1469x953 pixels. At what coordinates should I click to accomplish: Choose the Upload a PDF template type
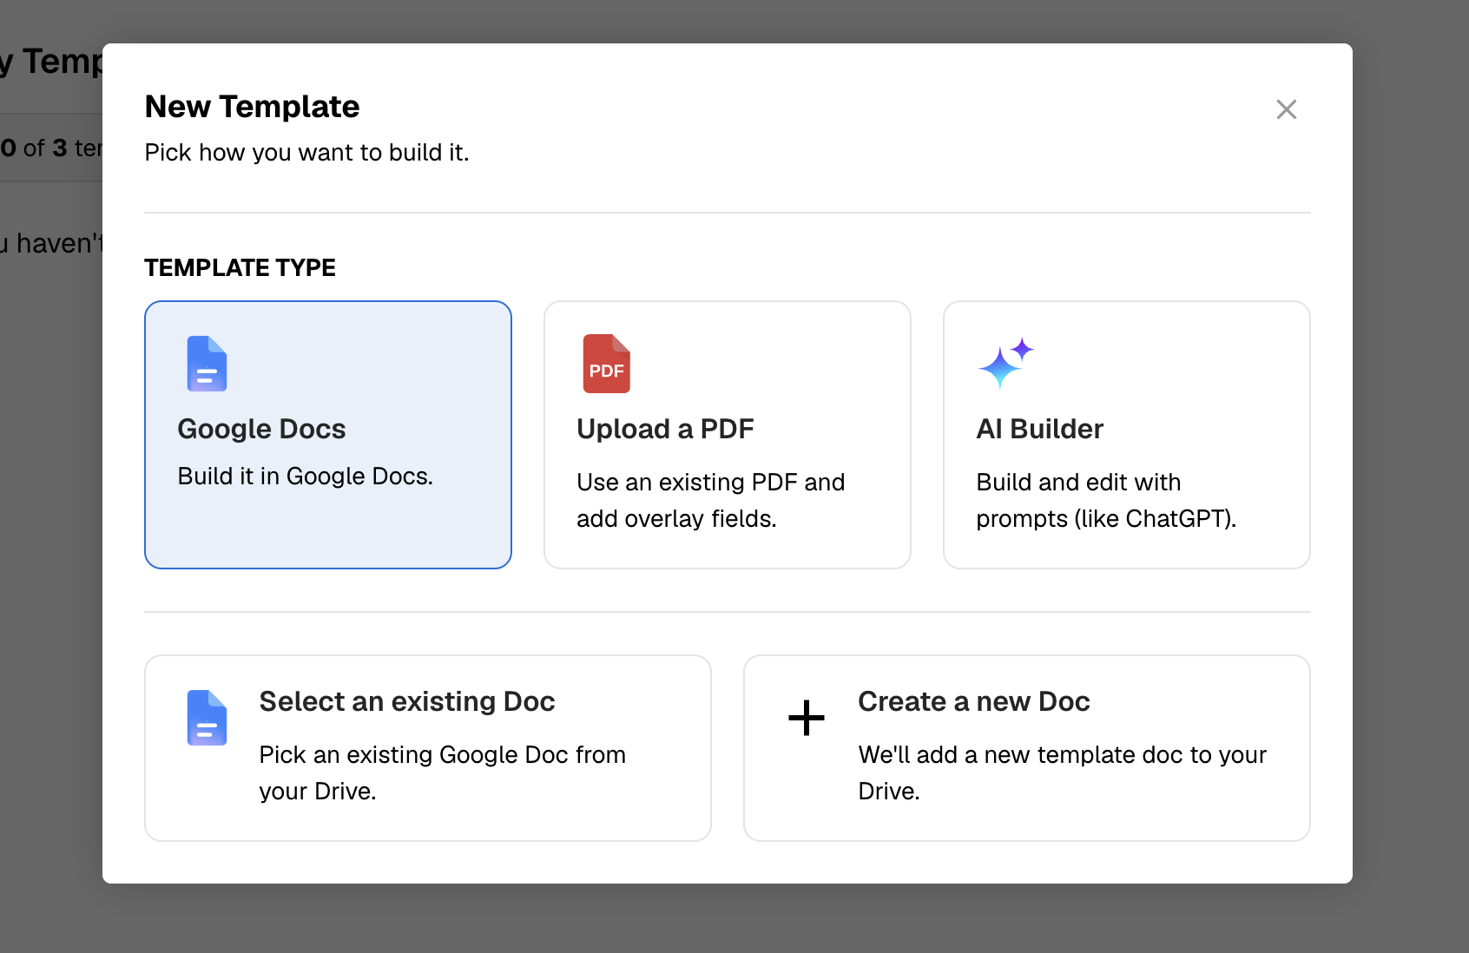(x=728, y=435)
